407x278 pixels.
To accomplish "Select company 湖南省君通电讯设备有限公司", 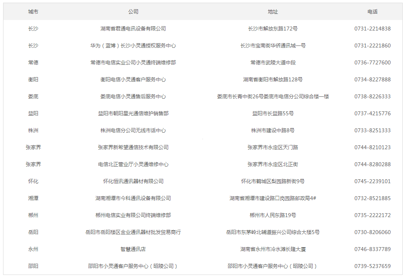I will click(x=133, y=29).
